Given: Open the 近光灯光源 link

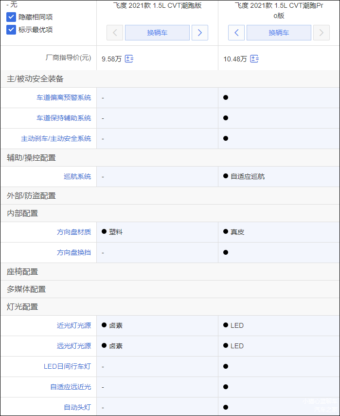Looking at the screenshot, I should point(74,325).
